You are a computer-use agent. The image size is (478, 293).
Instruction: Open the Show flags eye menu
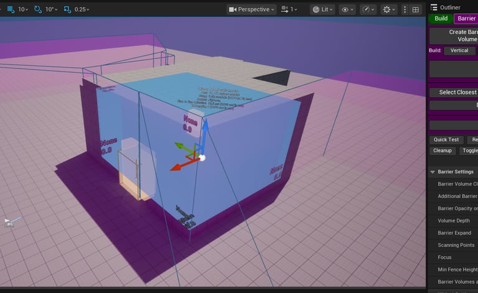(347, 9)
